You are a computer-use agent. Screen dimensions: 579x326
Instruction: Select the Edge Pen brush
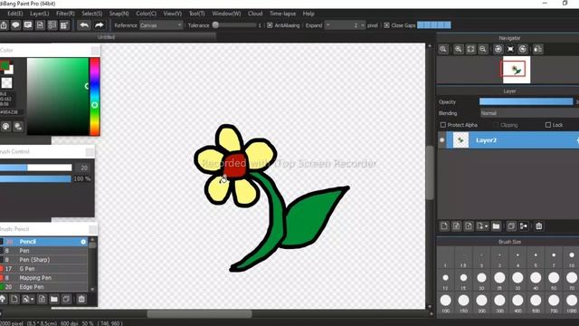click(44, 287)
